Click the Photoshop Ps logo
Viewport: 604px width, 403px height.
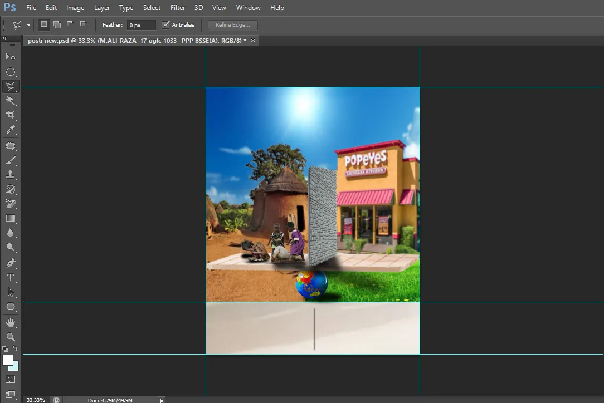9,7
